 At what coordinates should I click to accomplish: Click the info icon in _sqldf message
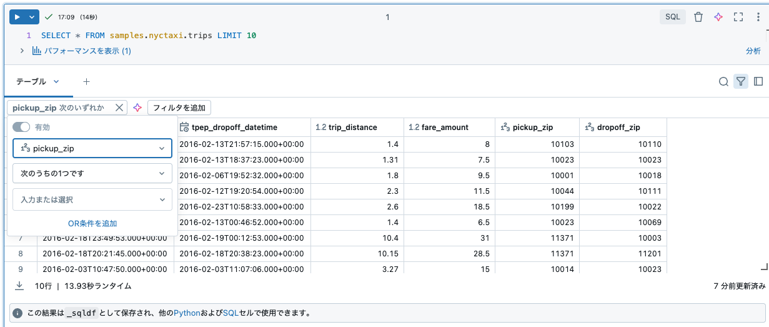[18, 313]
